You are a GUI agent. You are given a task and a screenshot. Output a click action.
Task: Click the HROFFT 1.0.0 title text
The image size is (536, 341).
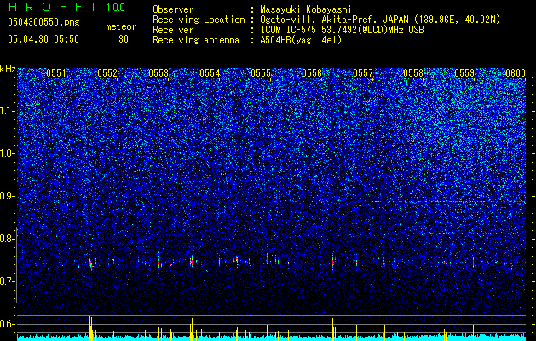coord(66,7)
